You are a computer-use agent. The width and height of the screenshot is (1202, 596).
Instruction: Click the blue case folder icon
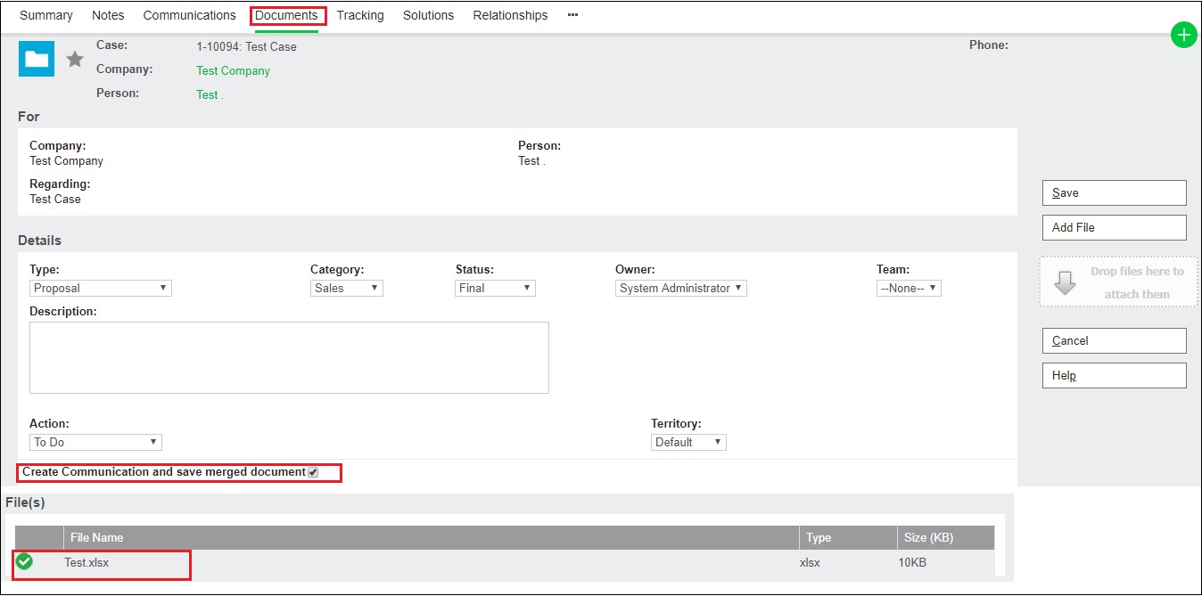37,59
